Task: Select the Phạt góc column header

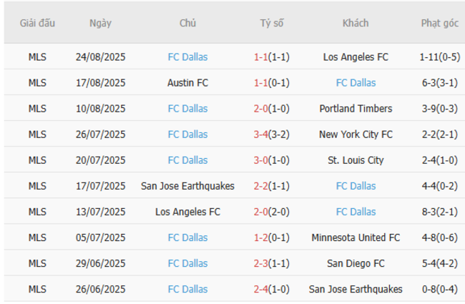Action: click(x=439, y=23)
